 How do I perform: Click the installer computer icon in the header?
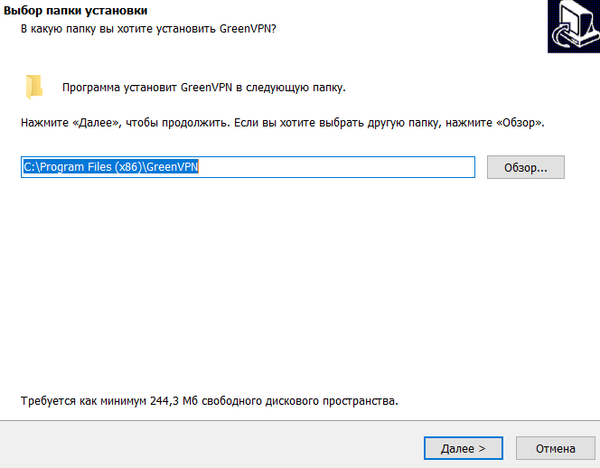pyautogui.click(x=572, y=26)
